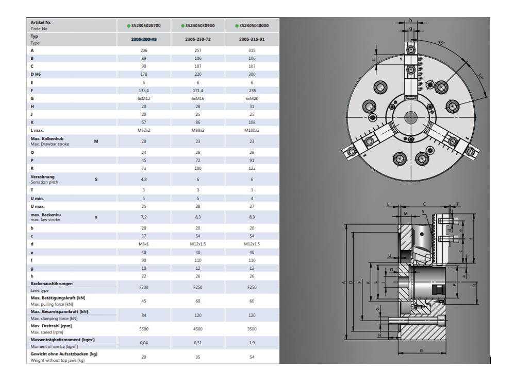Click dimension letter B under the cross-section
Image resolution: width=515 pixels, height=371 pixels.
[x=422, y=350]
